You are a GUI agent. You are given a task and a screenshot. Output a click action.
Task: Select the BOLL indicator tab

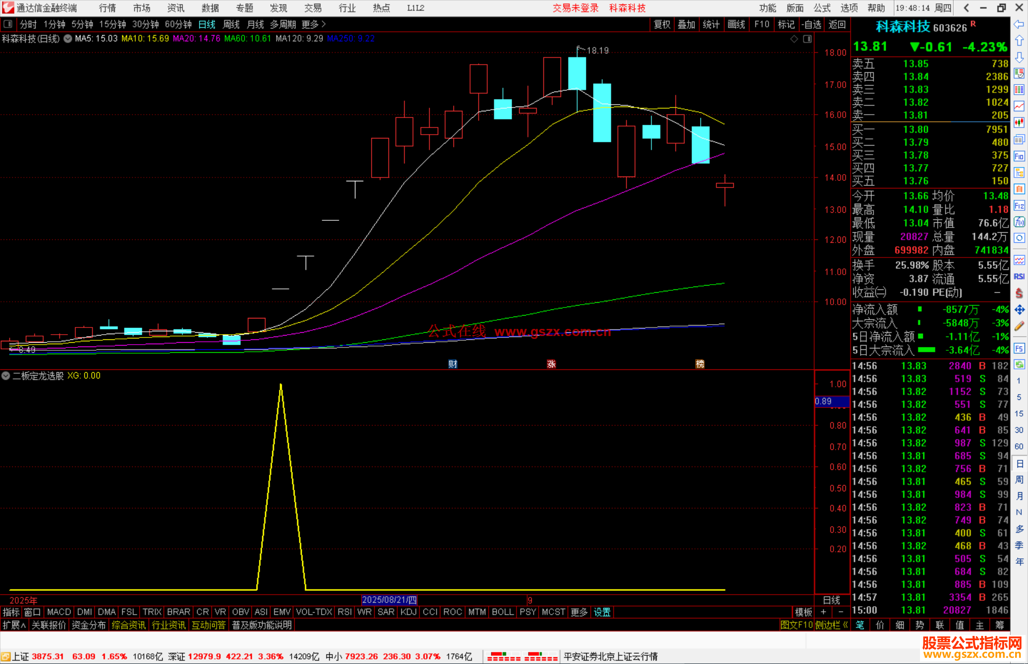(x=503, y=612)
